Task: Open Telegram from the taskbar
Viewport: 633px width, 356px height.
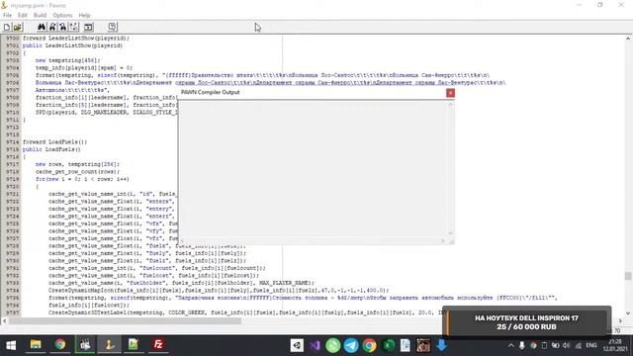Action: [351, 345]
